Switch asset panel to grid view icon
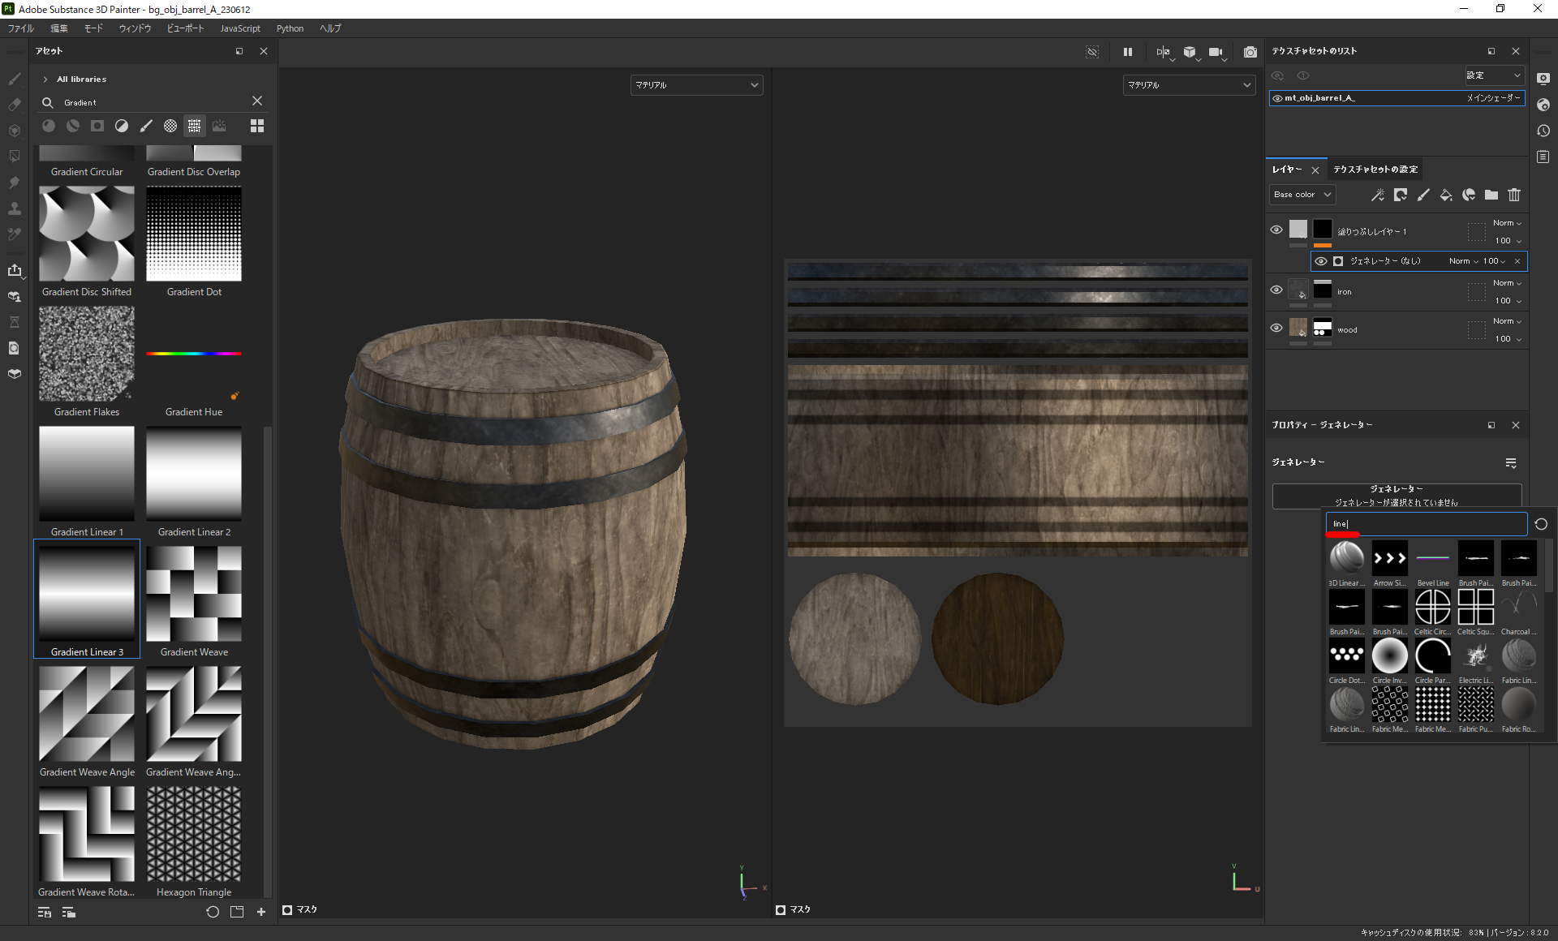The image size is (1558, 941). (x=257, y=126)
